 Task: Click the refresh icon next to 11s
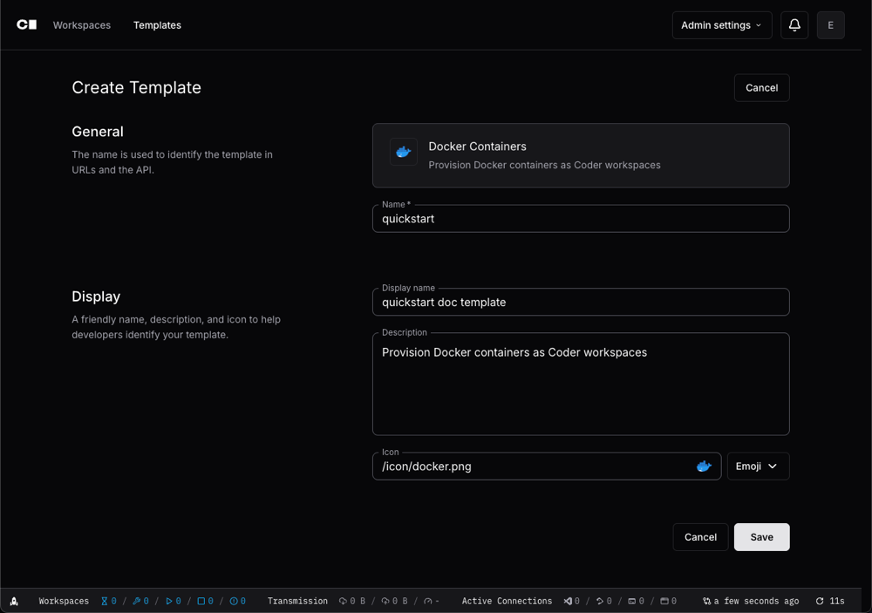pyautogui.click(x=819, y=601)
